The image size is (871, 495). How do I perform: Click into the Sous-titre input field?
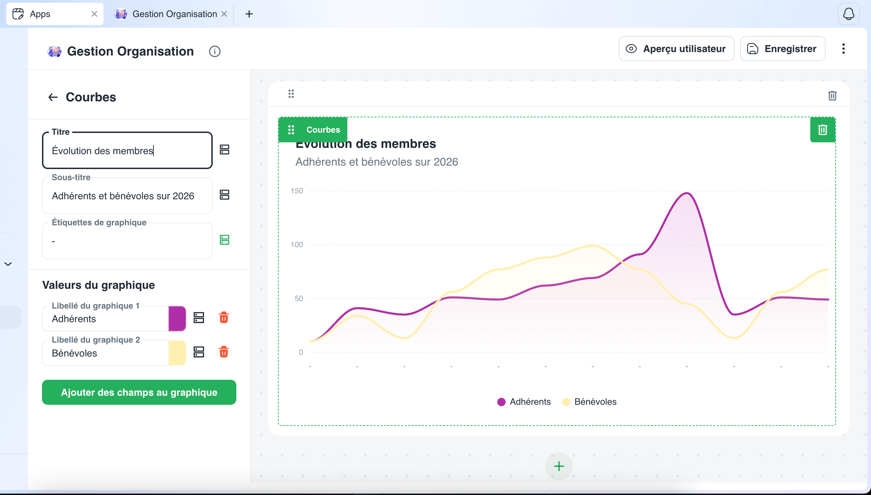(x=127, y=196)
